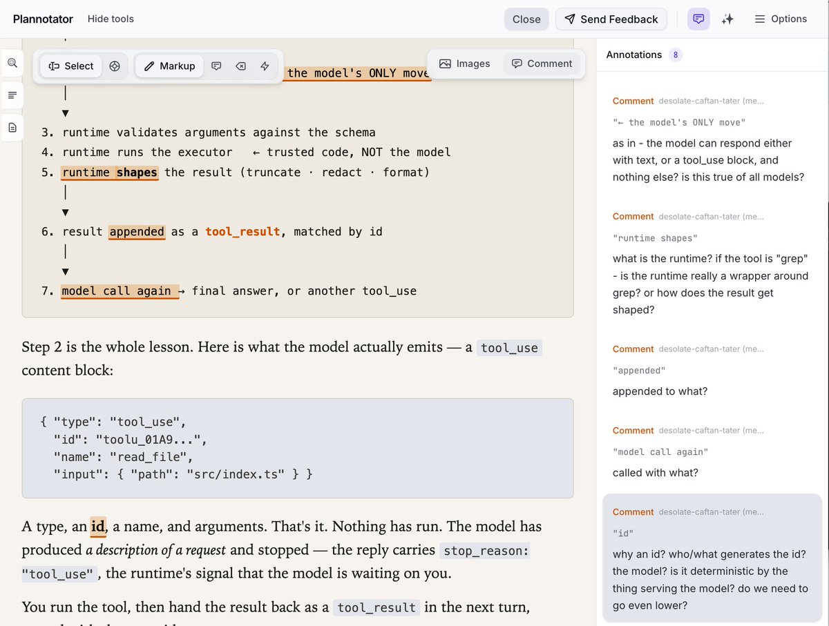Toggle the annotations panel icon in header
The width and height of the screenshot is (829, 626).
699,19
